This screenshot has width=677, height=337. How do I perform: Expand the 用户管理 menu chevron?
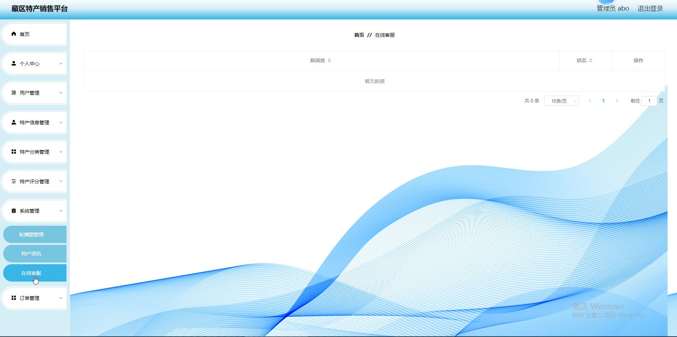pos(61,93)
